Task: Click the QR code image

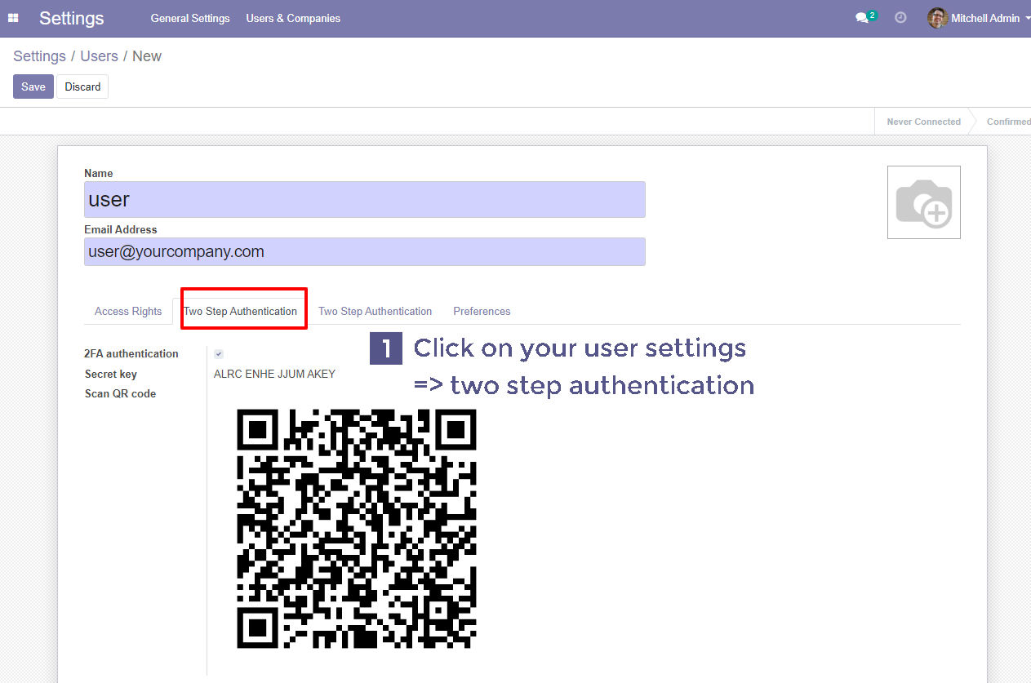Action: 357,529
